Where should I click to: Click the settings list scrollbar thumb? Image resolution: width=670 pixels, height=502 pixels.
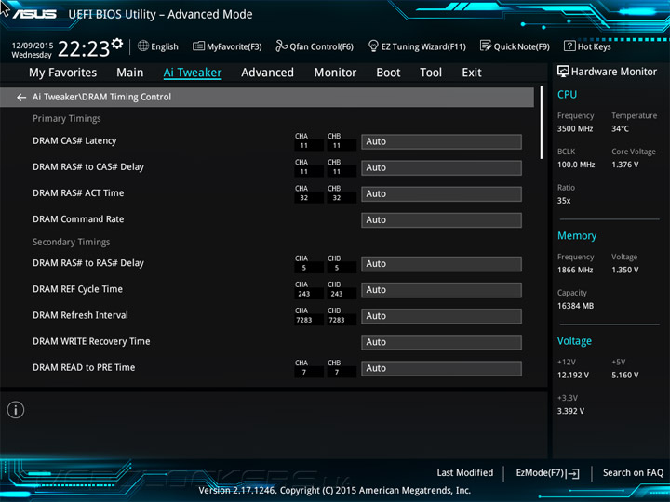tap(542, 123)
